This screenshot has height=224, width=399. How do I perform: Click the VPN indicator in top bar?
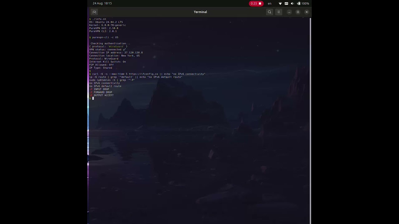pos(286,3)
